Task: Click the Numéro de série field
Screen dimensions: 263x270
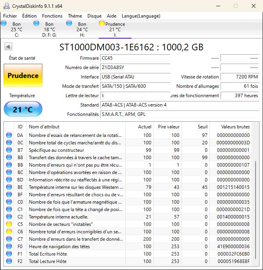Action: pos(135,67)
